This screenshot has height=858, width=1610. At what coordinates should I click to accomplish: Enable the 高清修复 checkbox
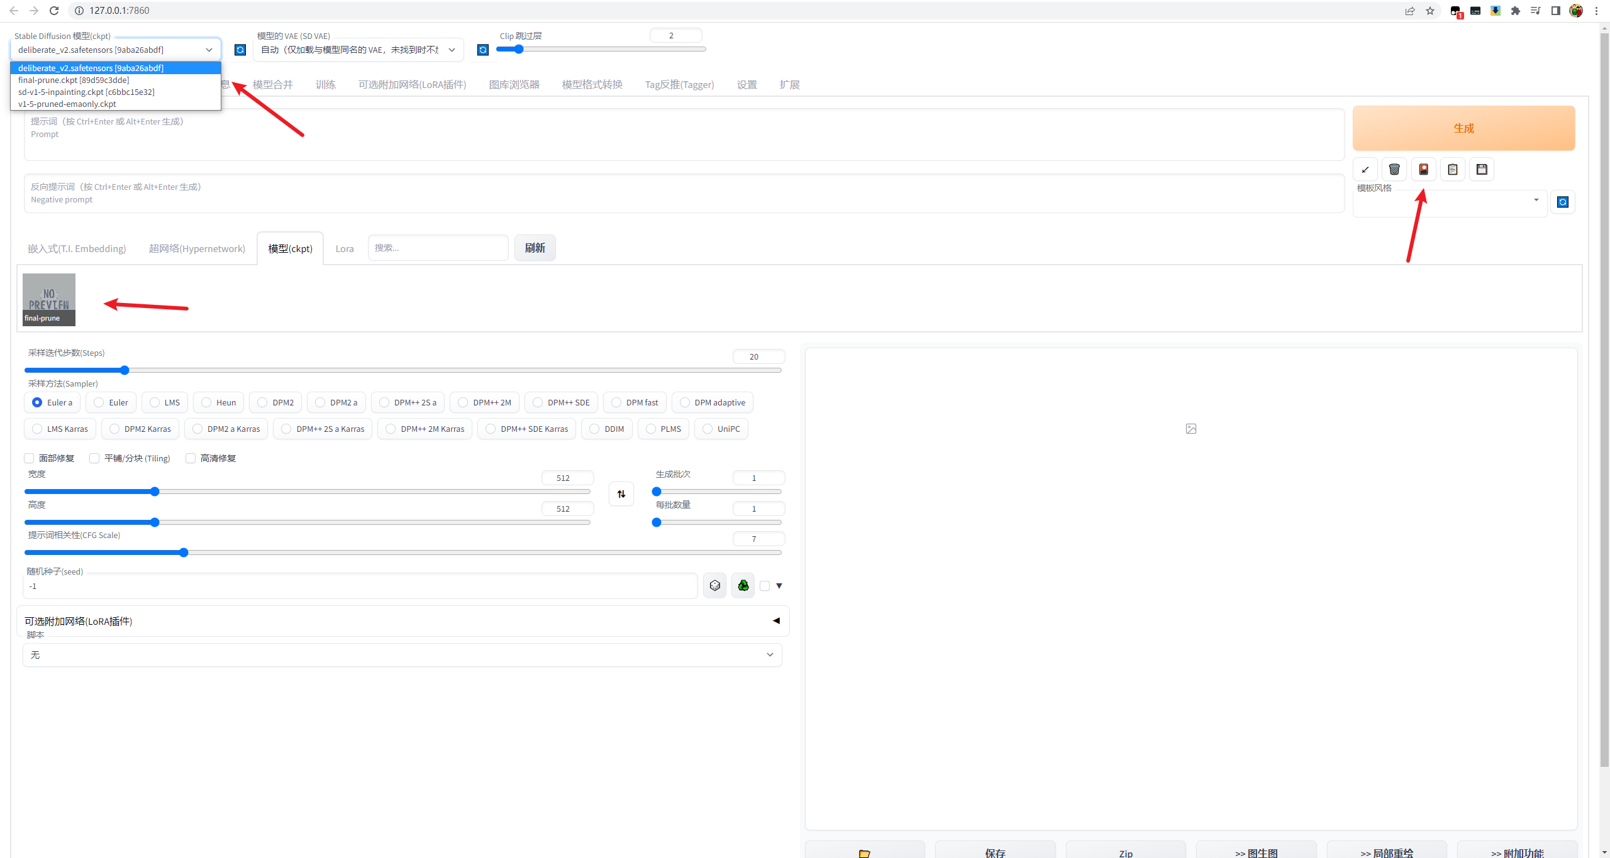191,458
